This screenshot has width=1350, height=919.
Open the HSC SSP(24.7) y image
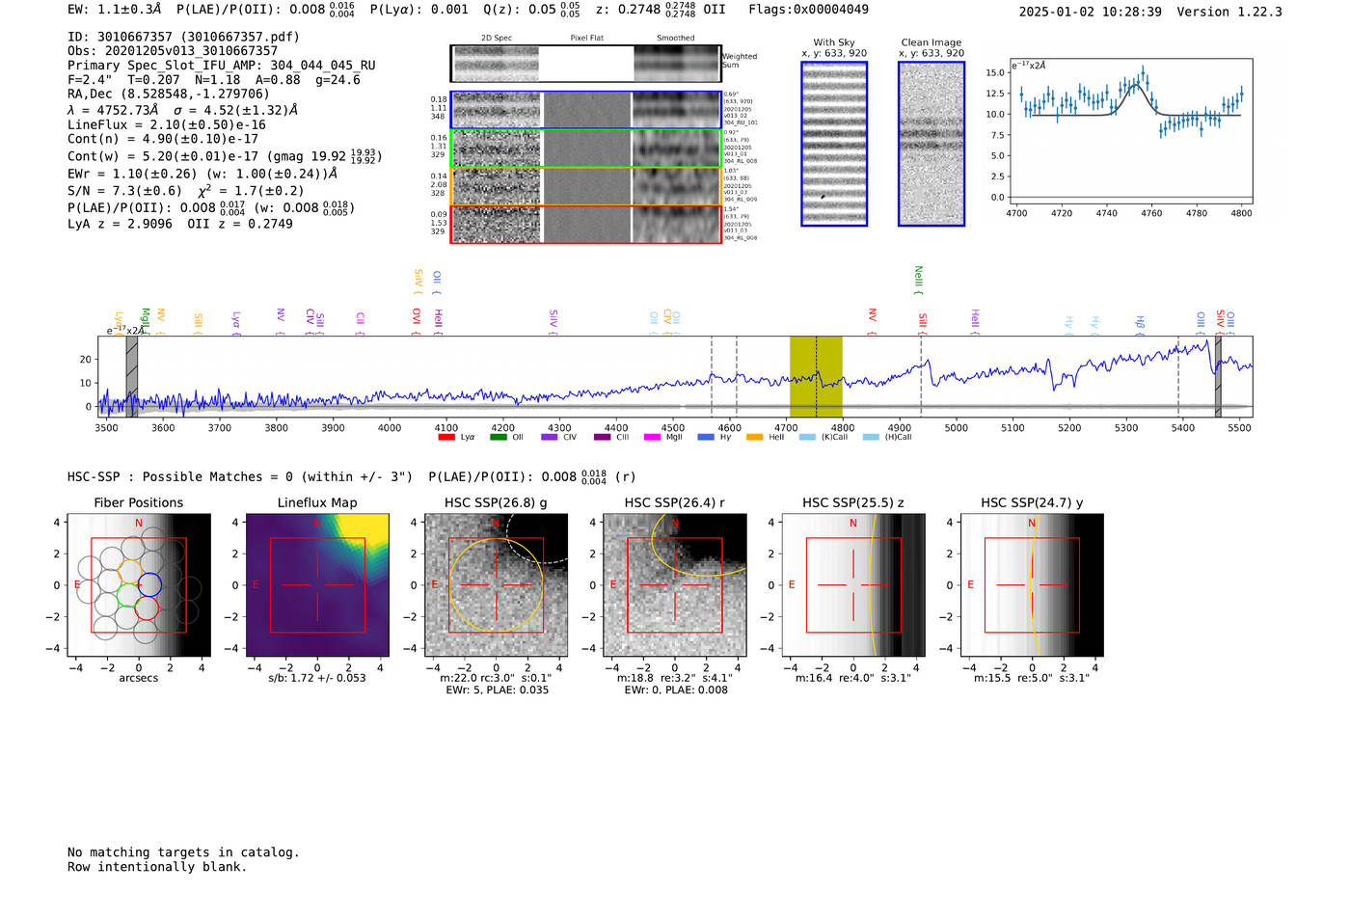(1032, 585)
